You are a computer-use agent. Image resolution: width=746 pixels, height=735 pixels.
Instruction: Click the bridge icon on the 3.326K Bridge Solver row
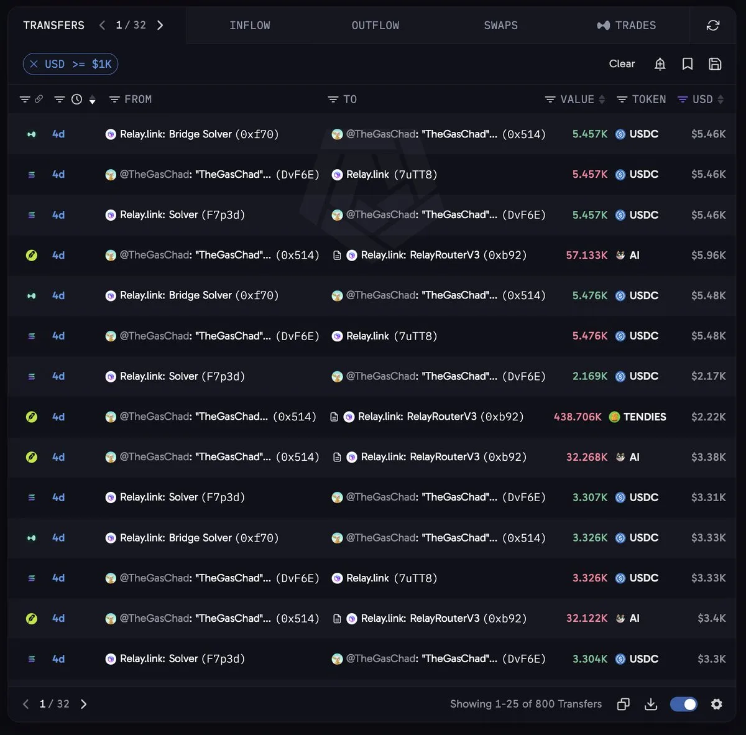(x=32, y=538)
